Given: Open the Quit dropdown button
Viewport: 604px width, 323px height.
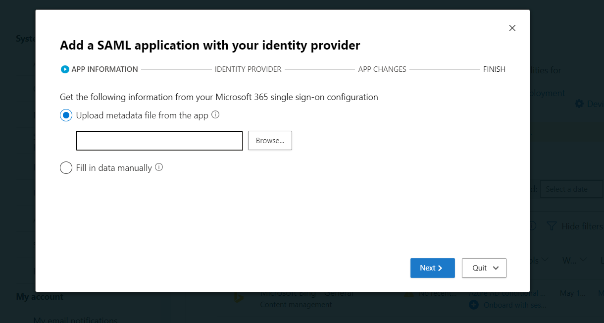Looking at the screenshot, I should [484, 268].
